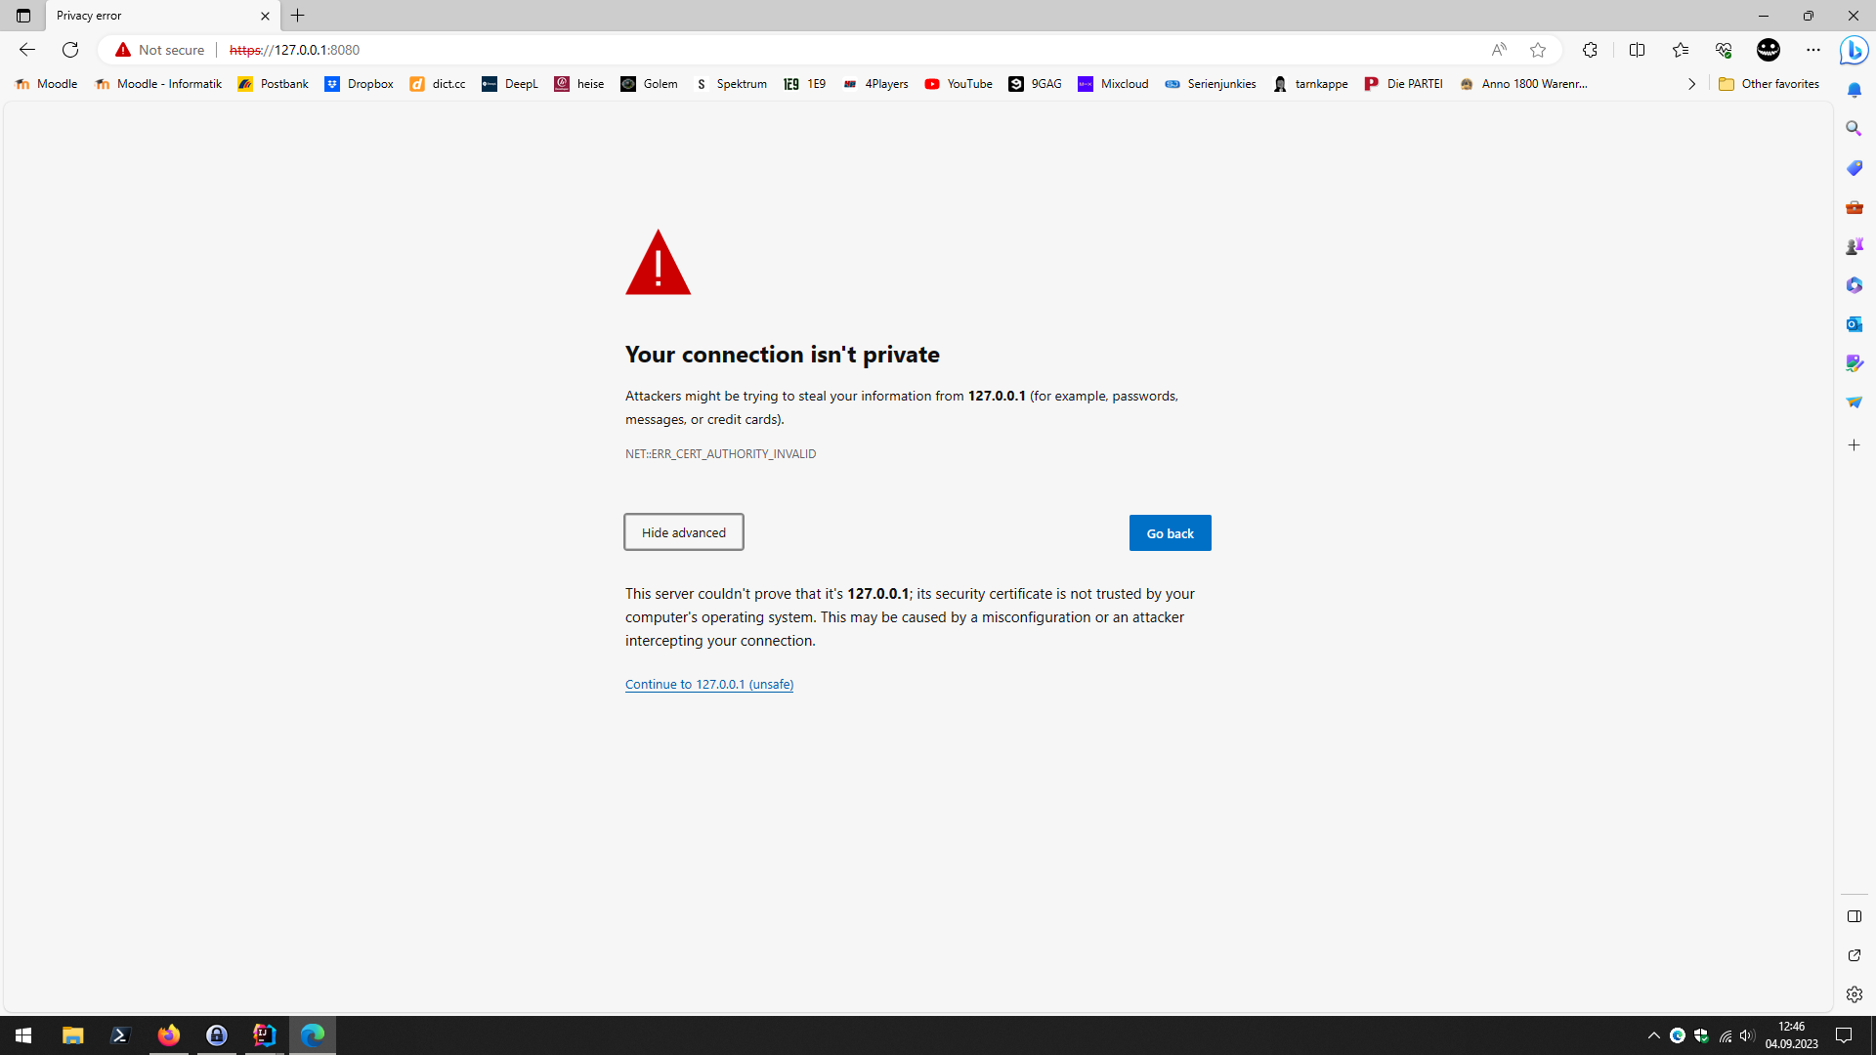Expand favorites bar overflow chevron
This screenshot has width=1876, height=1055.
pyautogui.click(x=1691, y=84)
